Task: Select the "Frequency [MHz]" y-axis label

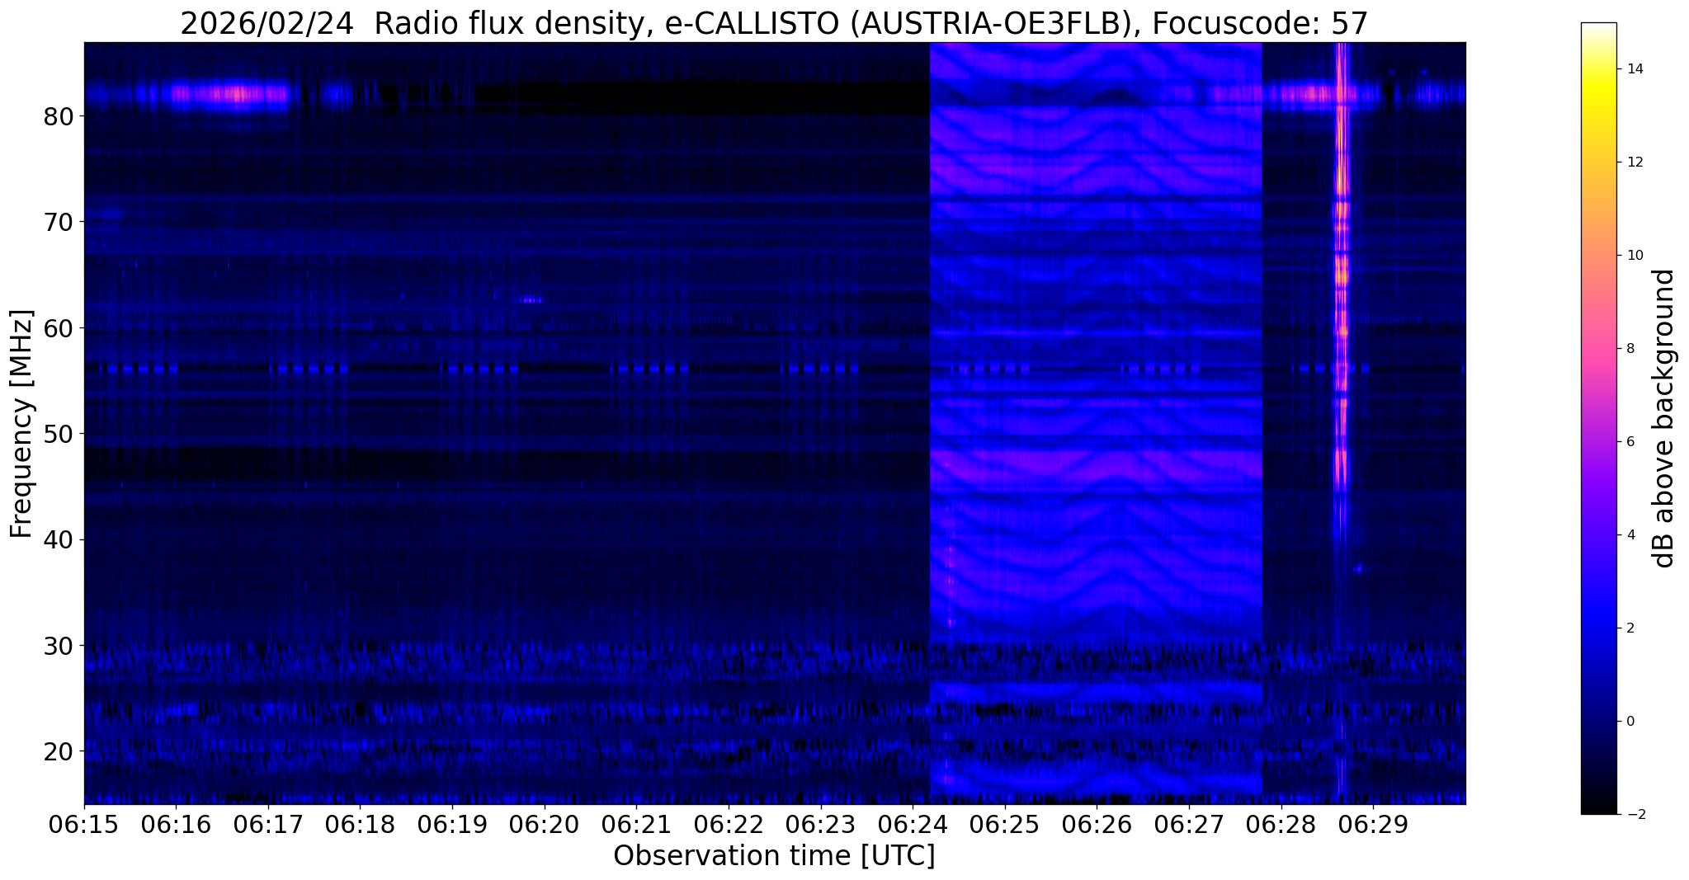Action: tap(21, 424)
